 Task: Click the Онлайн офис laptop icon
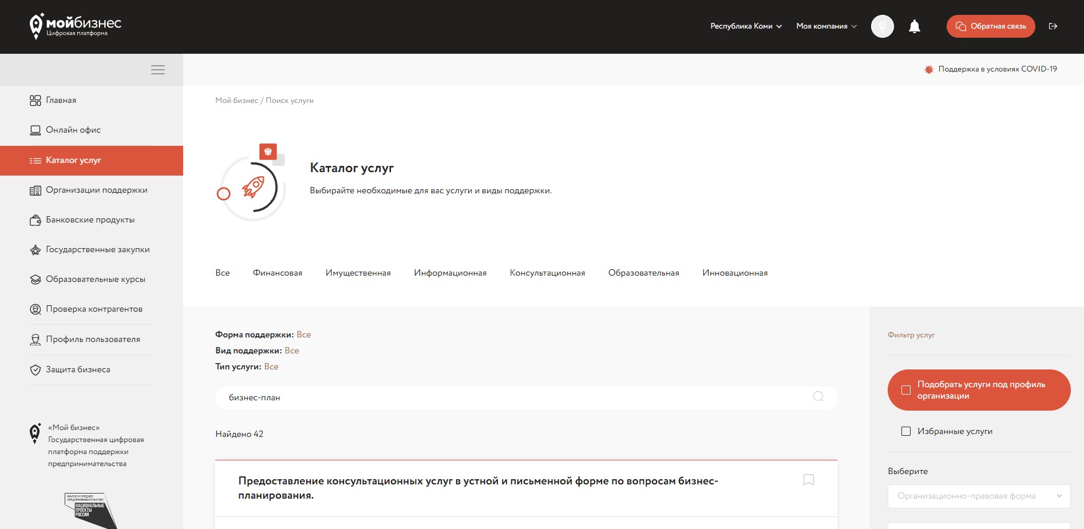(x=35, y=130)
